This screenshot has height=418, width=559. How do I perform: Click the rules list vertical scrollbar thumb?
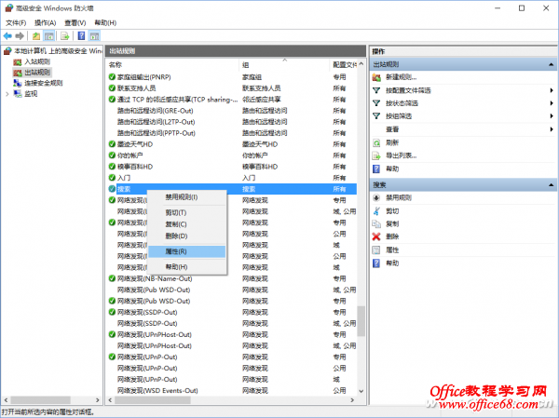[x=361, y=321]
